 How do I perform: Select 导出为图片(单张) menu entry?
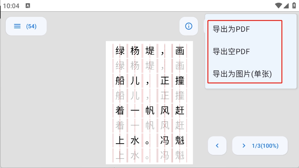coord(242,74)
